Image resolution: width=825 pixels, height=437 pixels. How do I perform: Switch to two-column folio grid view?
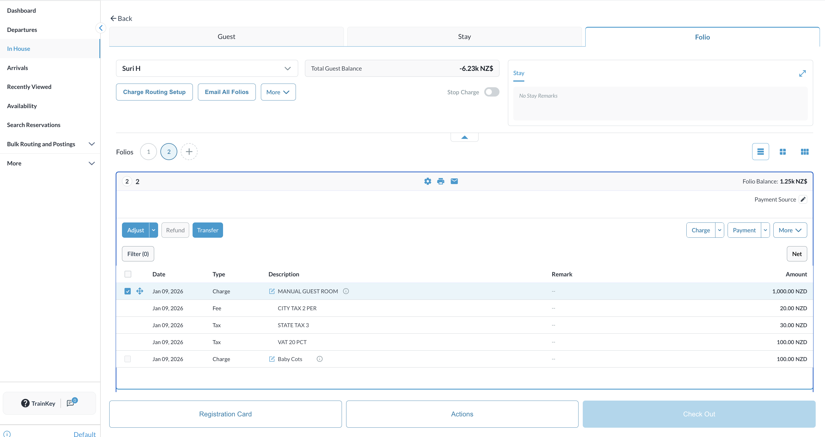(782, 152)
